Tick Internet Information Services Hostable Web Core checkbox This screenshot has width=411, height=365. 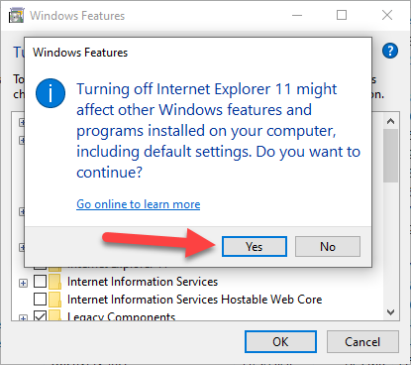click(40, 300)
